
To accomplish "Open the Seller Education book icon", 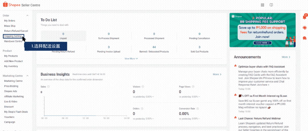I will [x=271, y=5].
